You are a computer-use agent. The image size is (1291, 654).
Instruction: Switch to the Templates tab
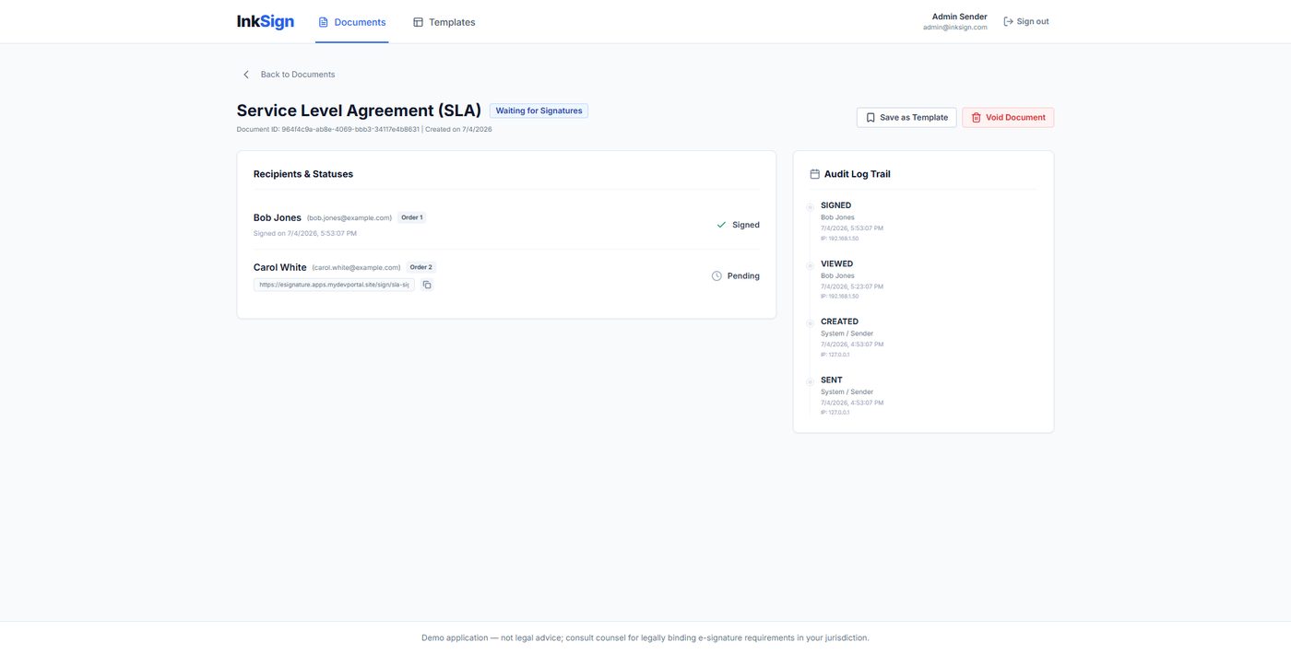tap(444, 22)
